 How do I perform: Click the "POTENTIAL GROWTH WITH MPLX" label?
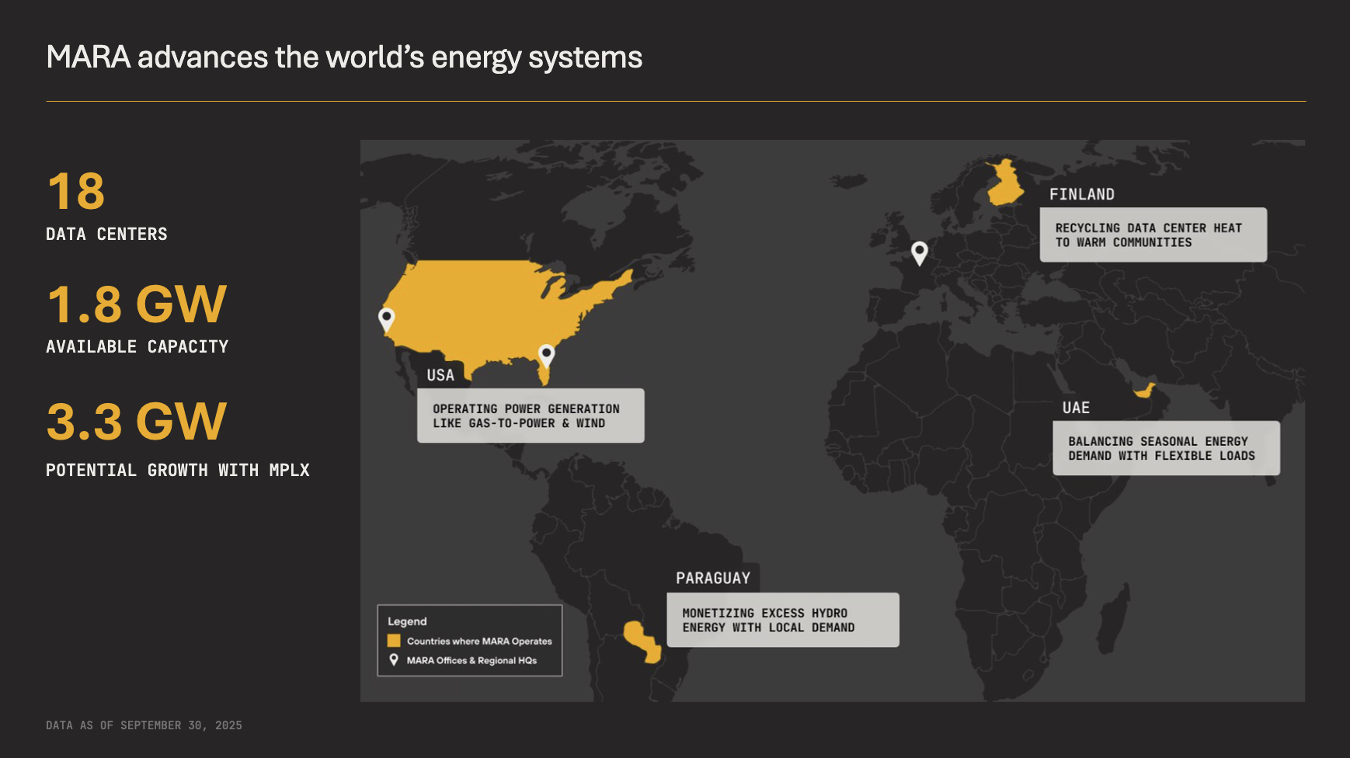coord(178,470)
